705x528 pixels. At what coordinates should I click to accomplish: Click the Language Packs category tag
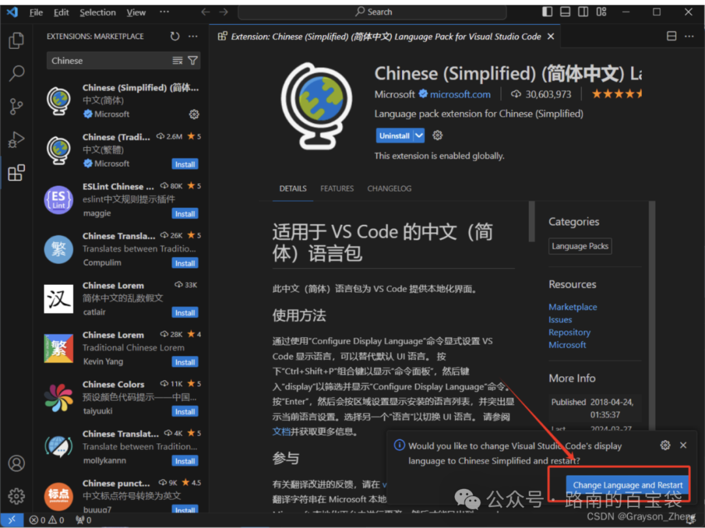580,246
